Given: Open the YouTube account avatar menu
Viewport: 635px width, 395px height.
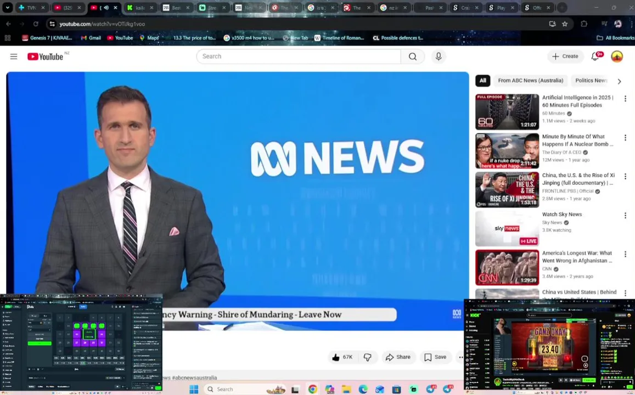Looking at the screenshot, I should [617, 57].
